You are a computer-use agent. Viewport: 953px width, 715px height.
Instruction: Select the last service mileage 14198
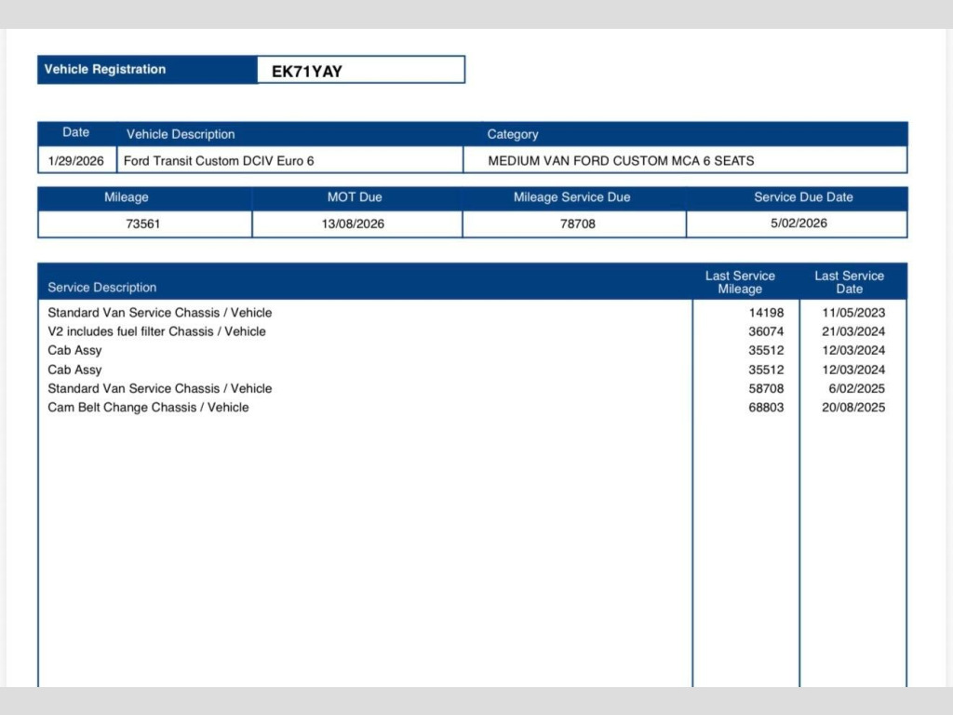[766, 313]
